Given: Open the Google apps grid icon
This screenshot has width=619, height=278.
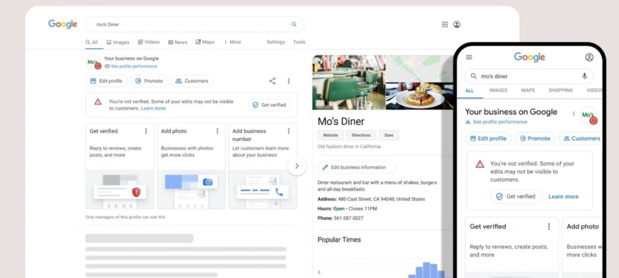Looking at the screenshot, I should pyautogui.click(x=445, y=25).
